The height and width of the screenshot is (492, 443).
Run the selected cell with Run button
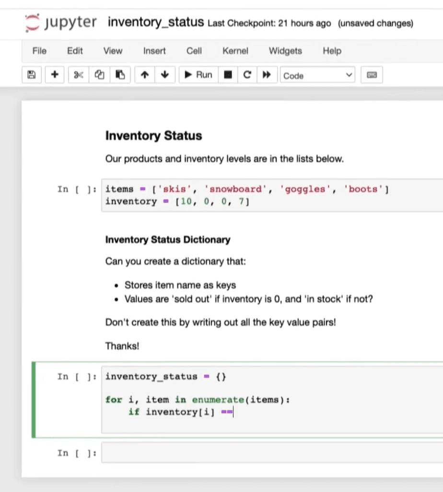coord(198,74)
